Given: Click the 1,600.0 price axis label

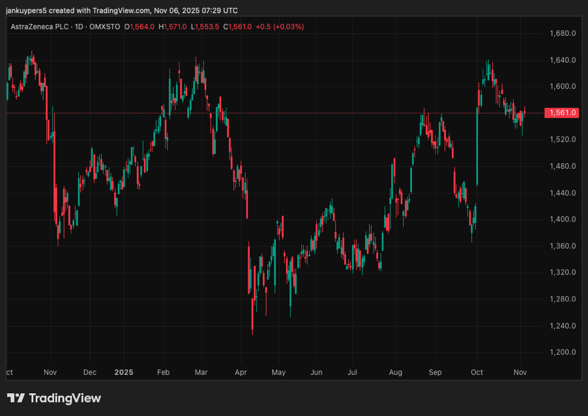Looking at the screenshot, I should click(563, 86).
